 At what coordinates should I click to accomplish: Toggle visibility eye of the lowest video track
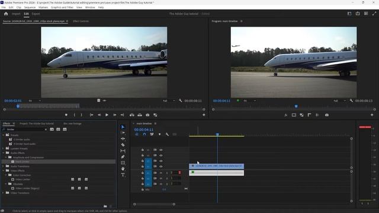(161, 166)
